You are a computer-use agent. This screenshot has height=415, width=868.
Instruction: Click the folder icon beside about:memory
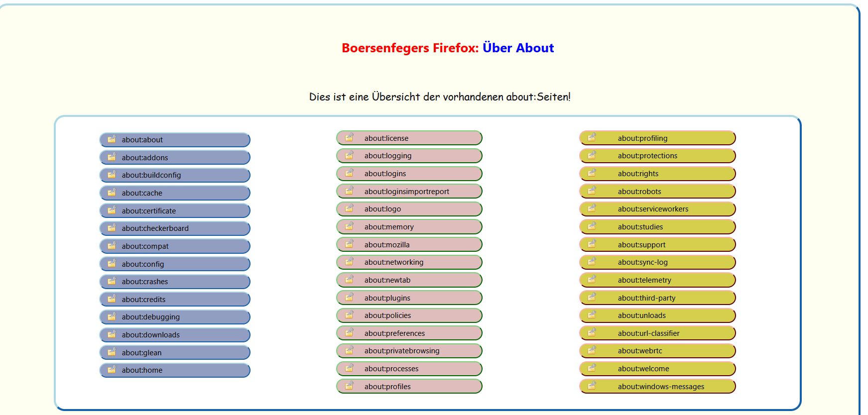[349, 226]
